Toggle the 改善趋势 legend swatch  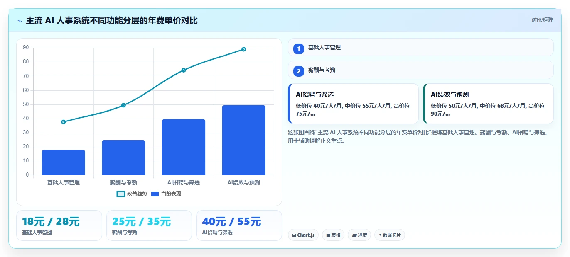121,194
